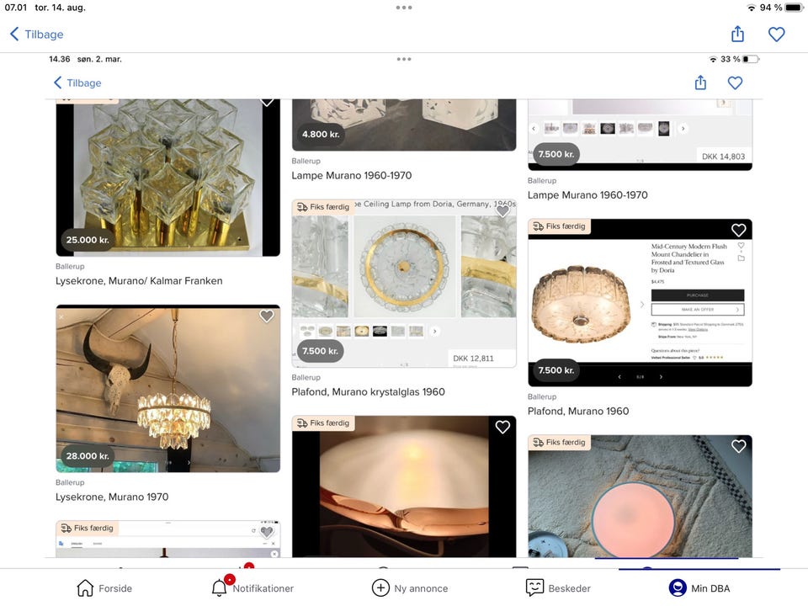Tap the Fiks færdig badge on Plafond Murano 1960

(x=560, y=226)
